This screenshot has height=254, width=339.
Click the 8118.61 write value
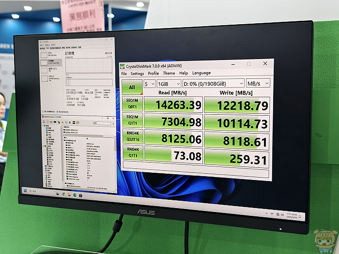236,141
